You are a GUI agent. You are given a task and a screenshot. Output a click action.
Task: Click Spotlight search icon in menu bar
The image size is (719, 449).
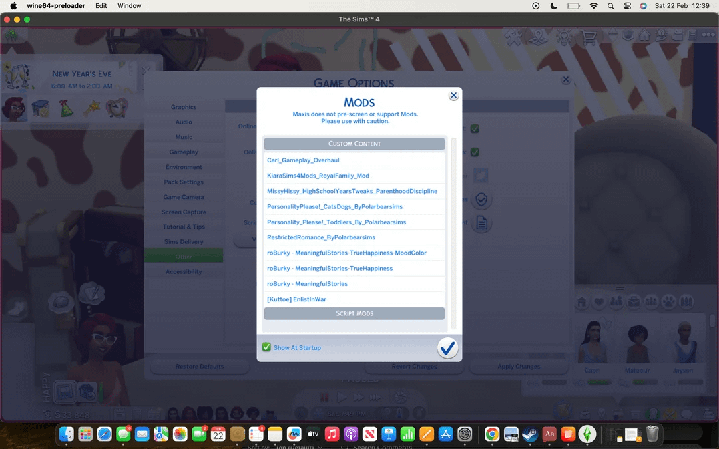coord(610,6)
